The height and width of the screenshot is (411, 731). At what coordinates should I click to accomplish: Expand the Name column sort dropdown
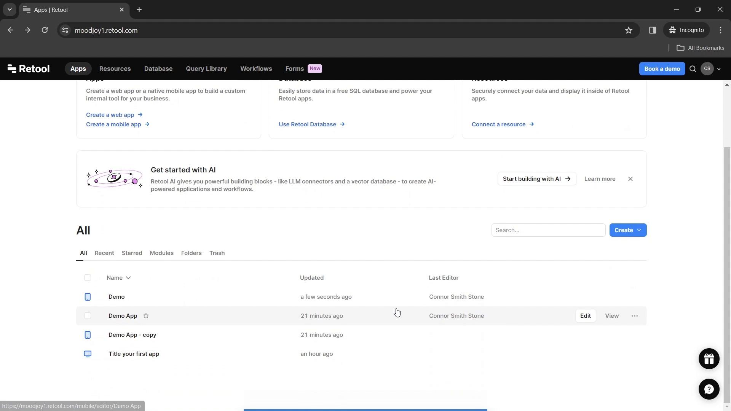[129, 277]
